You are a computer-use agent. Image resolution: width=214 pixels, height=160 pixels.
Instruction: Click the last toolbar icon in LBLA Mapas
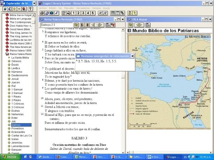pyautogui.click(x=148, y=25)
